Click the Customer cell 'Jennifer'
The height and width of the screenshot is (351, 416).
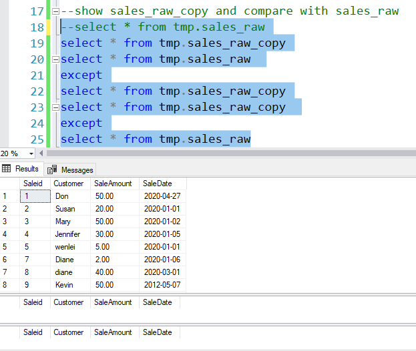70,234
